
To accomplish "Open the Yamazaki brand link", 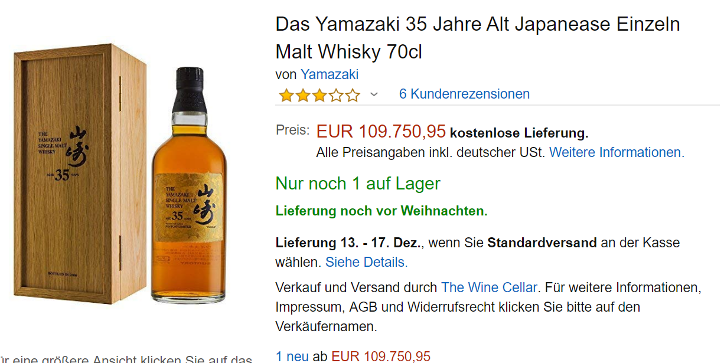I will click(x=330, y=74).
